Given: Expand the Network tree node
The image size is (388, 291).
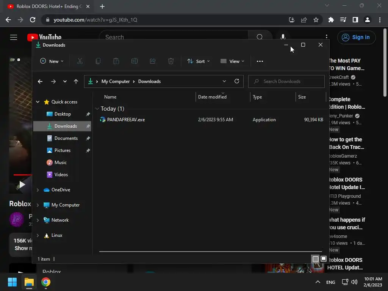Looking at the screenshot, I should click(38, 220).
